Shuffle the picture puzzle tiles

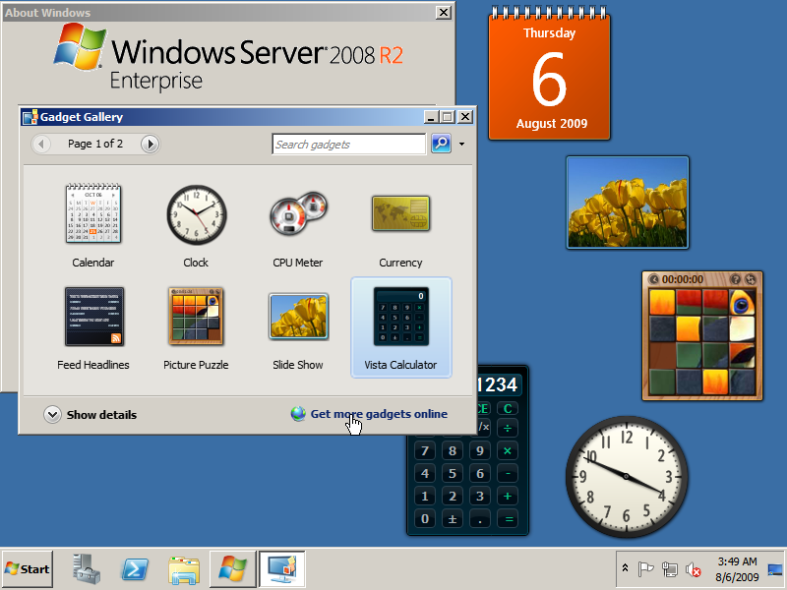point(751,279)
